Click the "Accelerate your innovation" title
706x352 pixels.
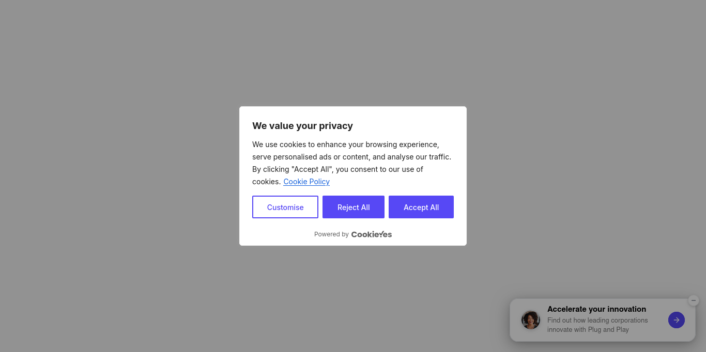pos(596,309)
